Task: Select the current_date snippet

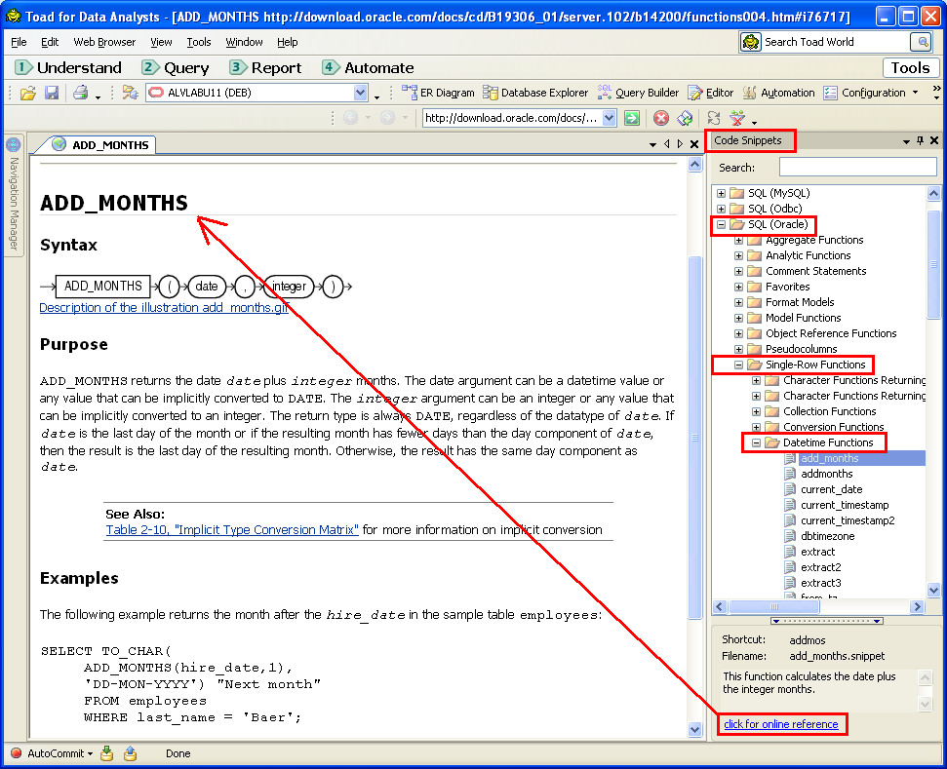Action: point(831,489)
